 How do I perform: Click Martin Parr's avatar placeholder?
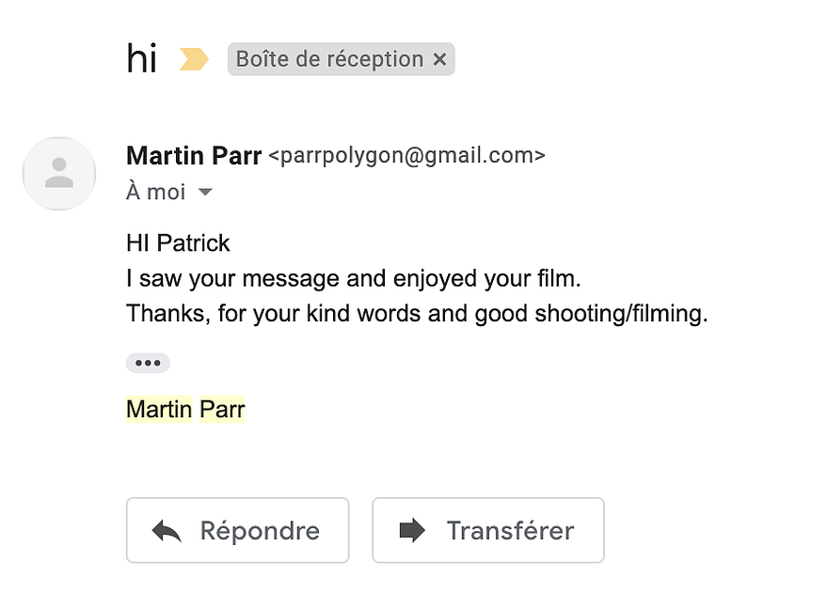pyautogui.click(x=59, y=173)
